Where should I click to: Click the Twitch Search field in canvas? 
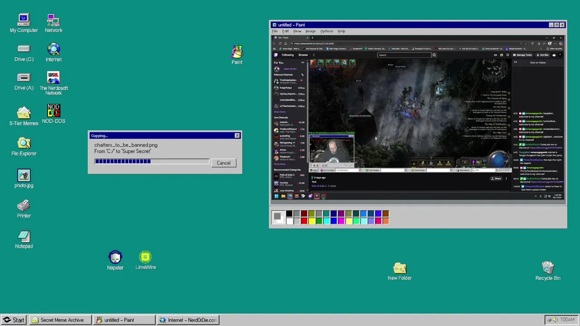coord(404,55)
